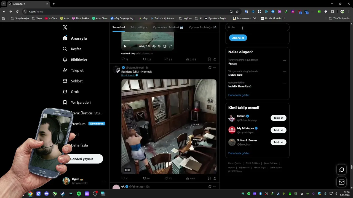Go to Anasayfa home page
Viewport: 353px width, 198px height.
point(75,38)
